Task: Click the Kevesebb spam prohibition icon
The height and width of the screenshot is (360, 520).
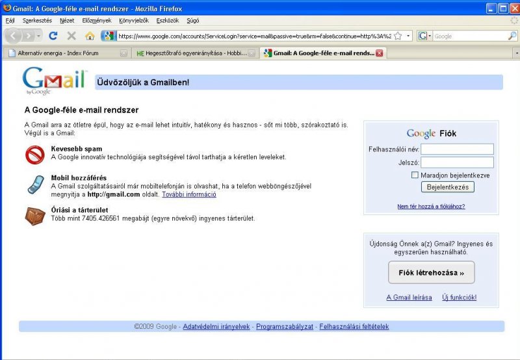Action: 35,155
